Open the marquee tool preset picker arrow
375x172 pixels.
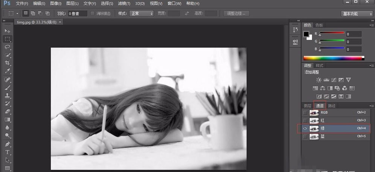coord(17,14)
